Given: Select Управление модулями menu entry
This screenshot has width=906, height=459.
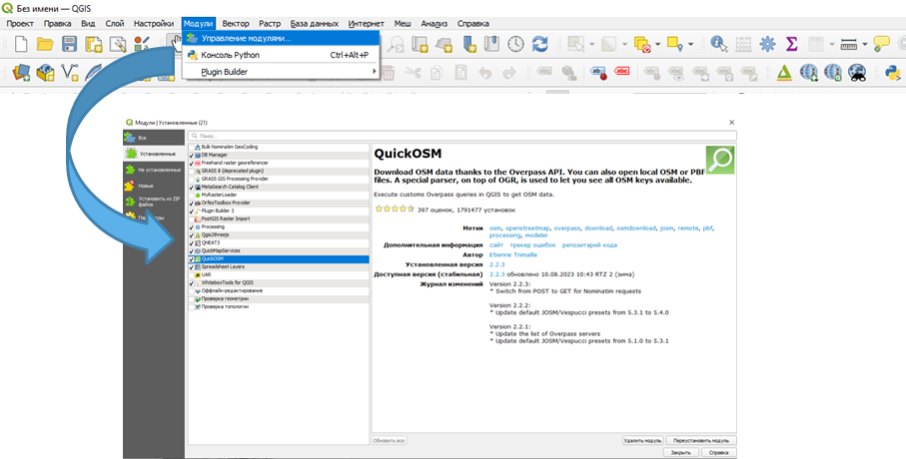Looking at the screenshot, I should [x=281, y=38].
